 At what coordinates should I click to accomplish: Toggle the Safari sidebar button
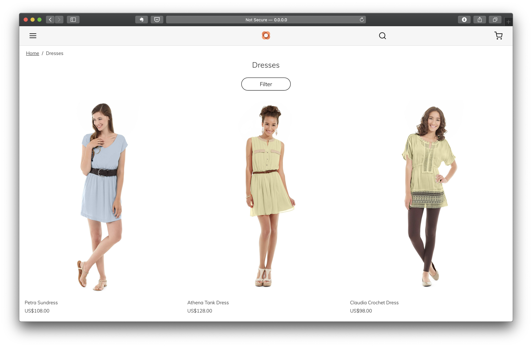point(73,19)
